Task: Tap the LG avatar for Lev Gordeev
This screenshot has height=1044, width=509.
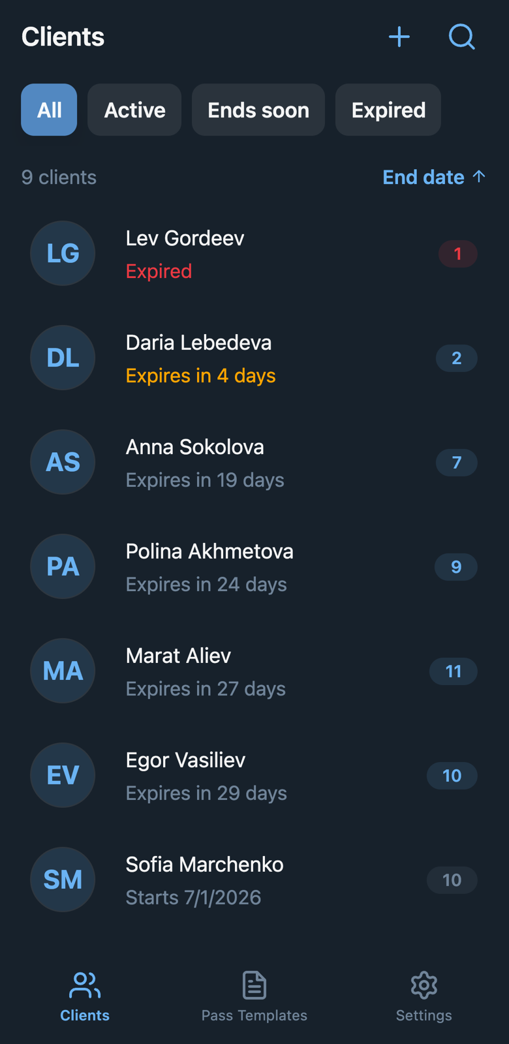Action: (x=63, y=253)
